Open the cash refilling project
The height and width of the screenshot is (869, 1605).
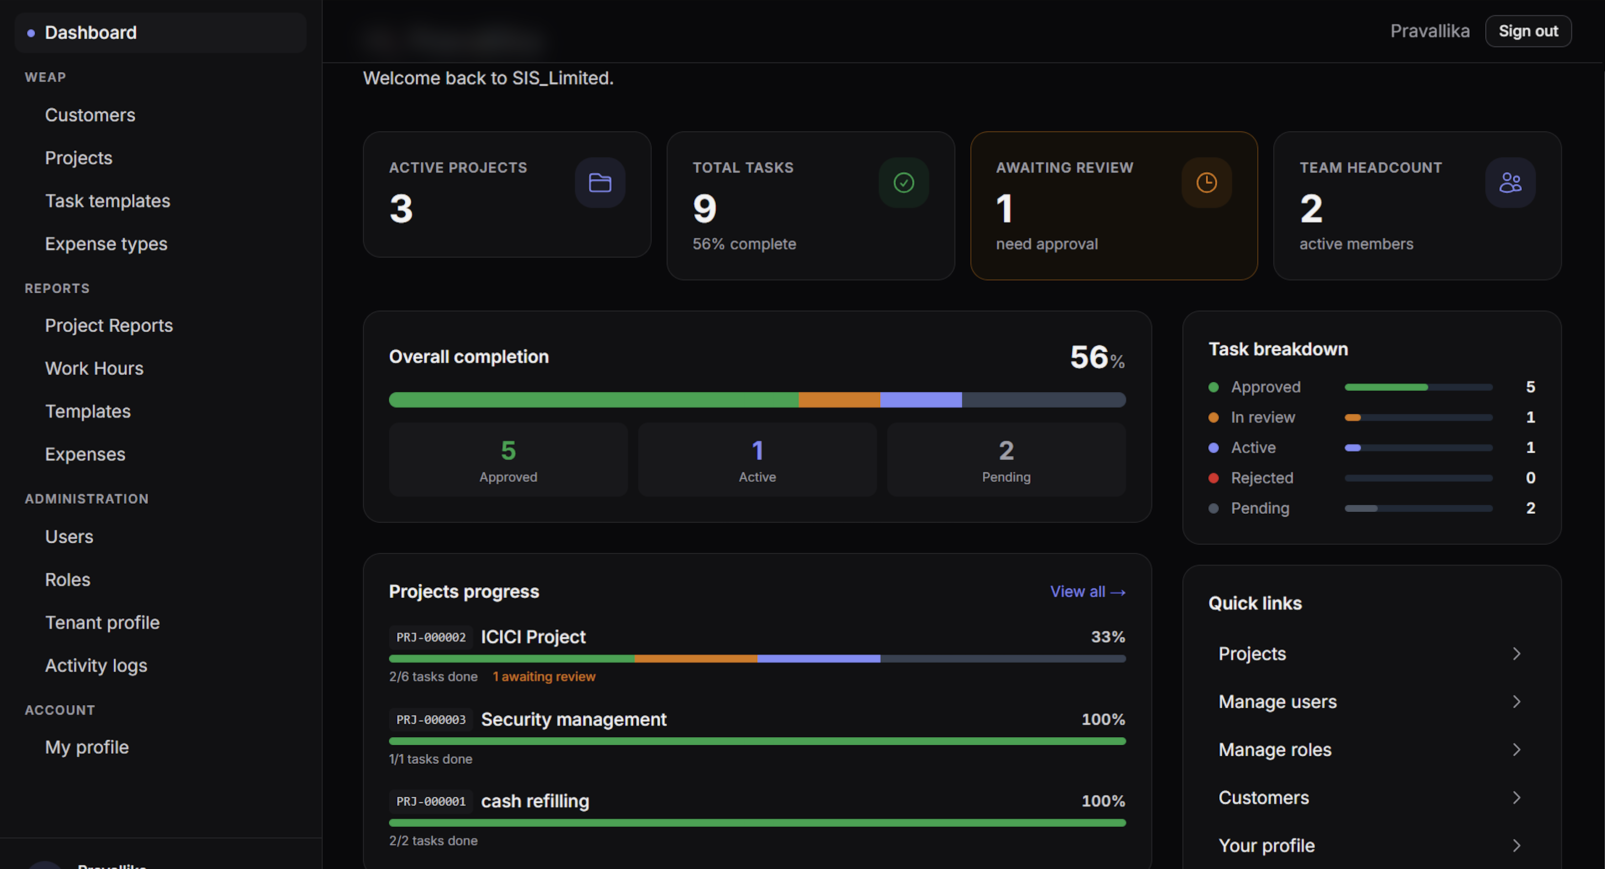tap(534, 802)
